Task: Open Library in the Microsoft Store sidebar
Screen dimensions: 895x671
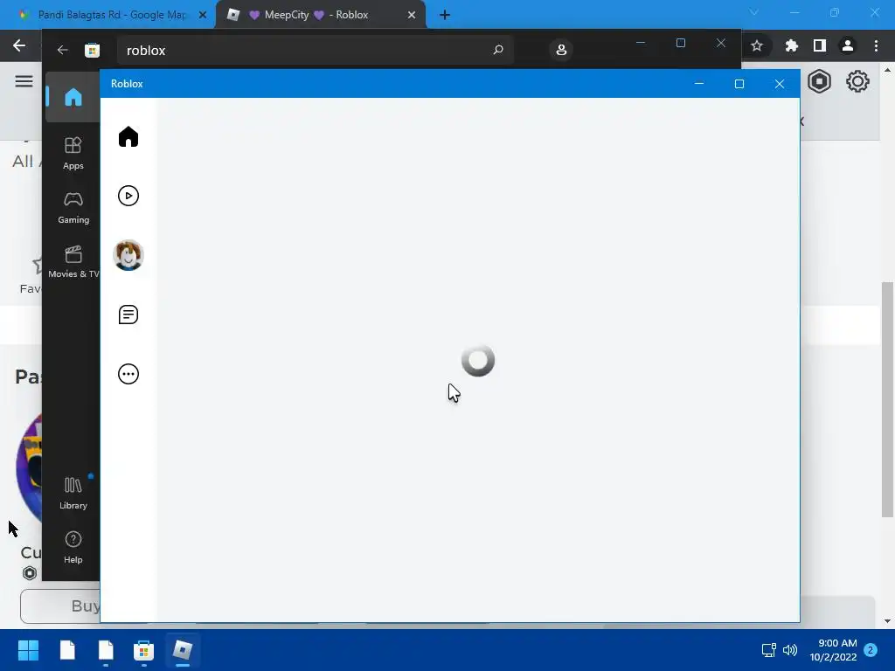Action: click(73, 494)
